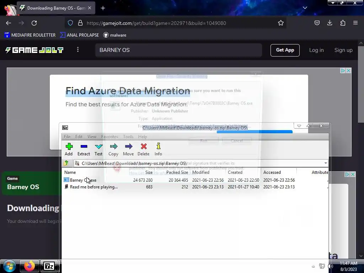Select the Barney OS.exe file row
364x273 pixels.
[x=195, y=180]
